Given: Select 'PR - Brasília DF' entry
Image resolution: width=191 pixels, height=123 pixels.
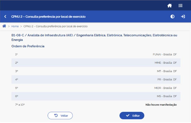Looking at the screenshot, I should coord(167,80).
